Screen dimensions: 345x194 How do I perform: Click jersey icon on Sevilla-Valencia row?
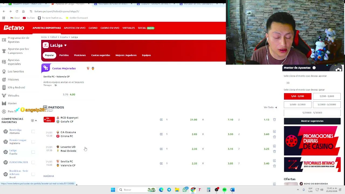274,166
